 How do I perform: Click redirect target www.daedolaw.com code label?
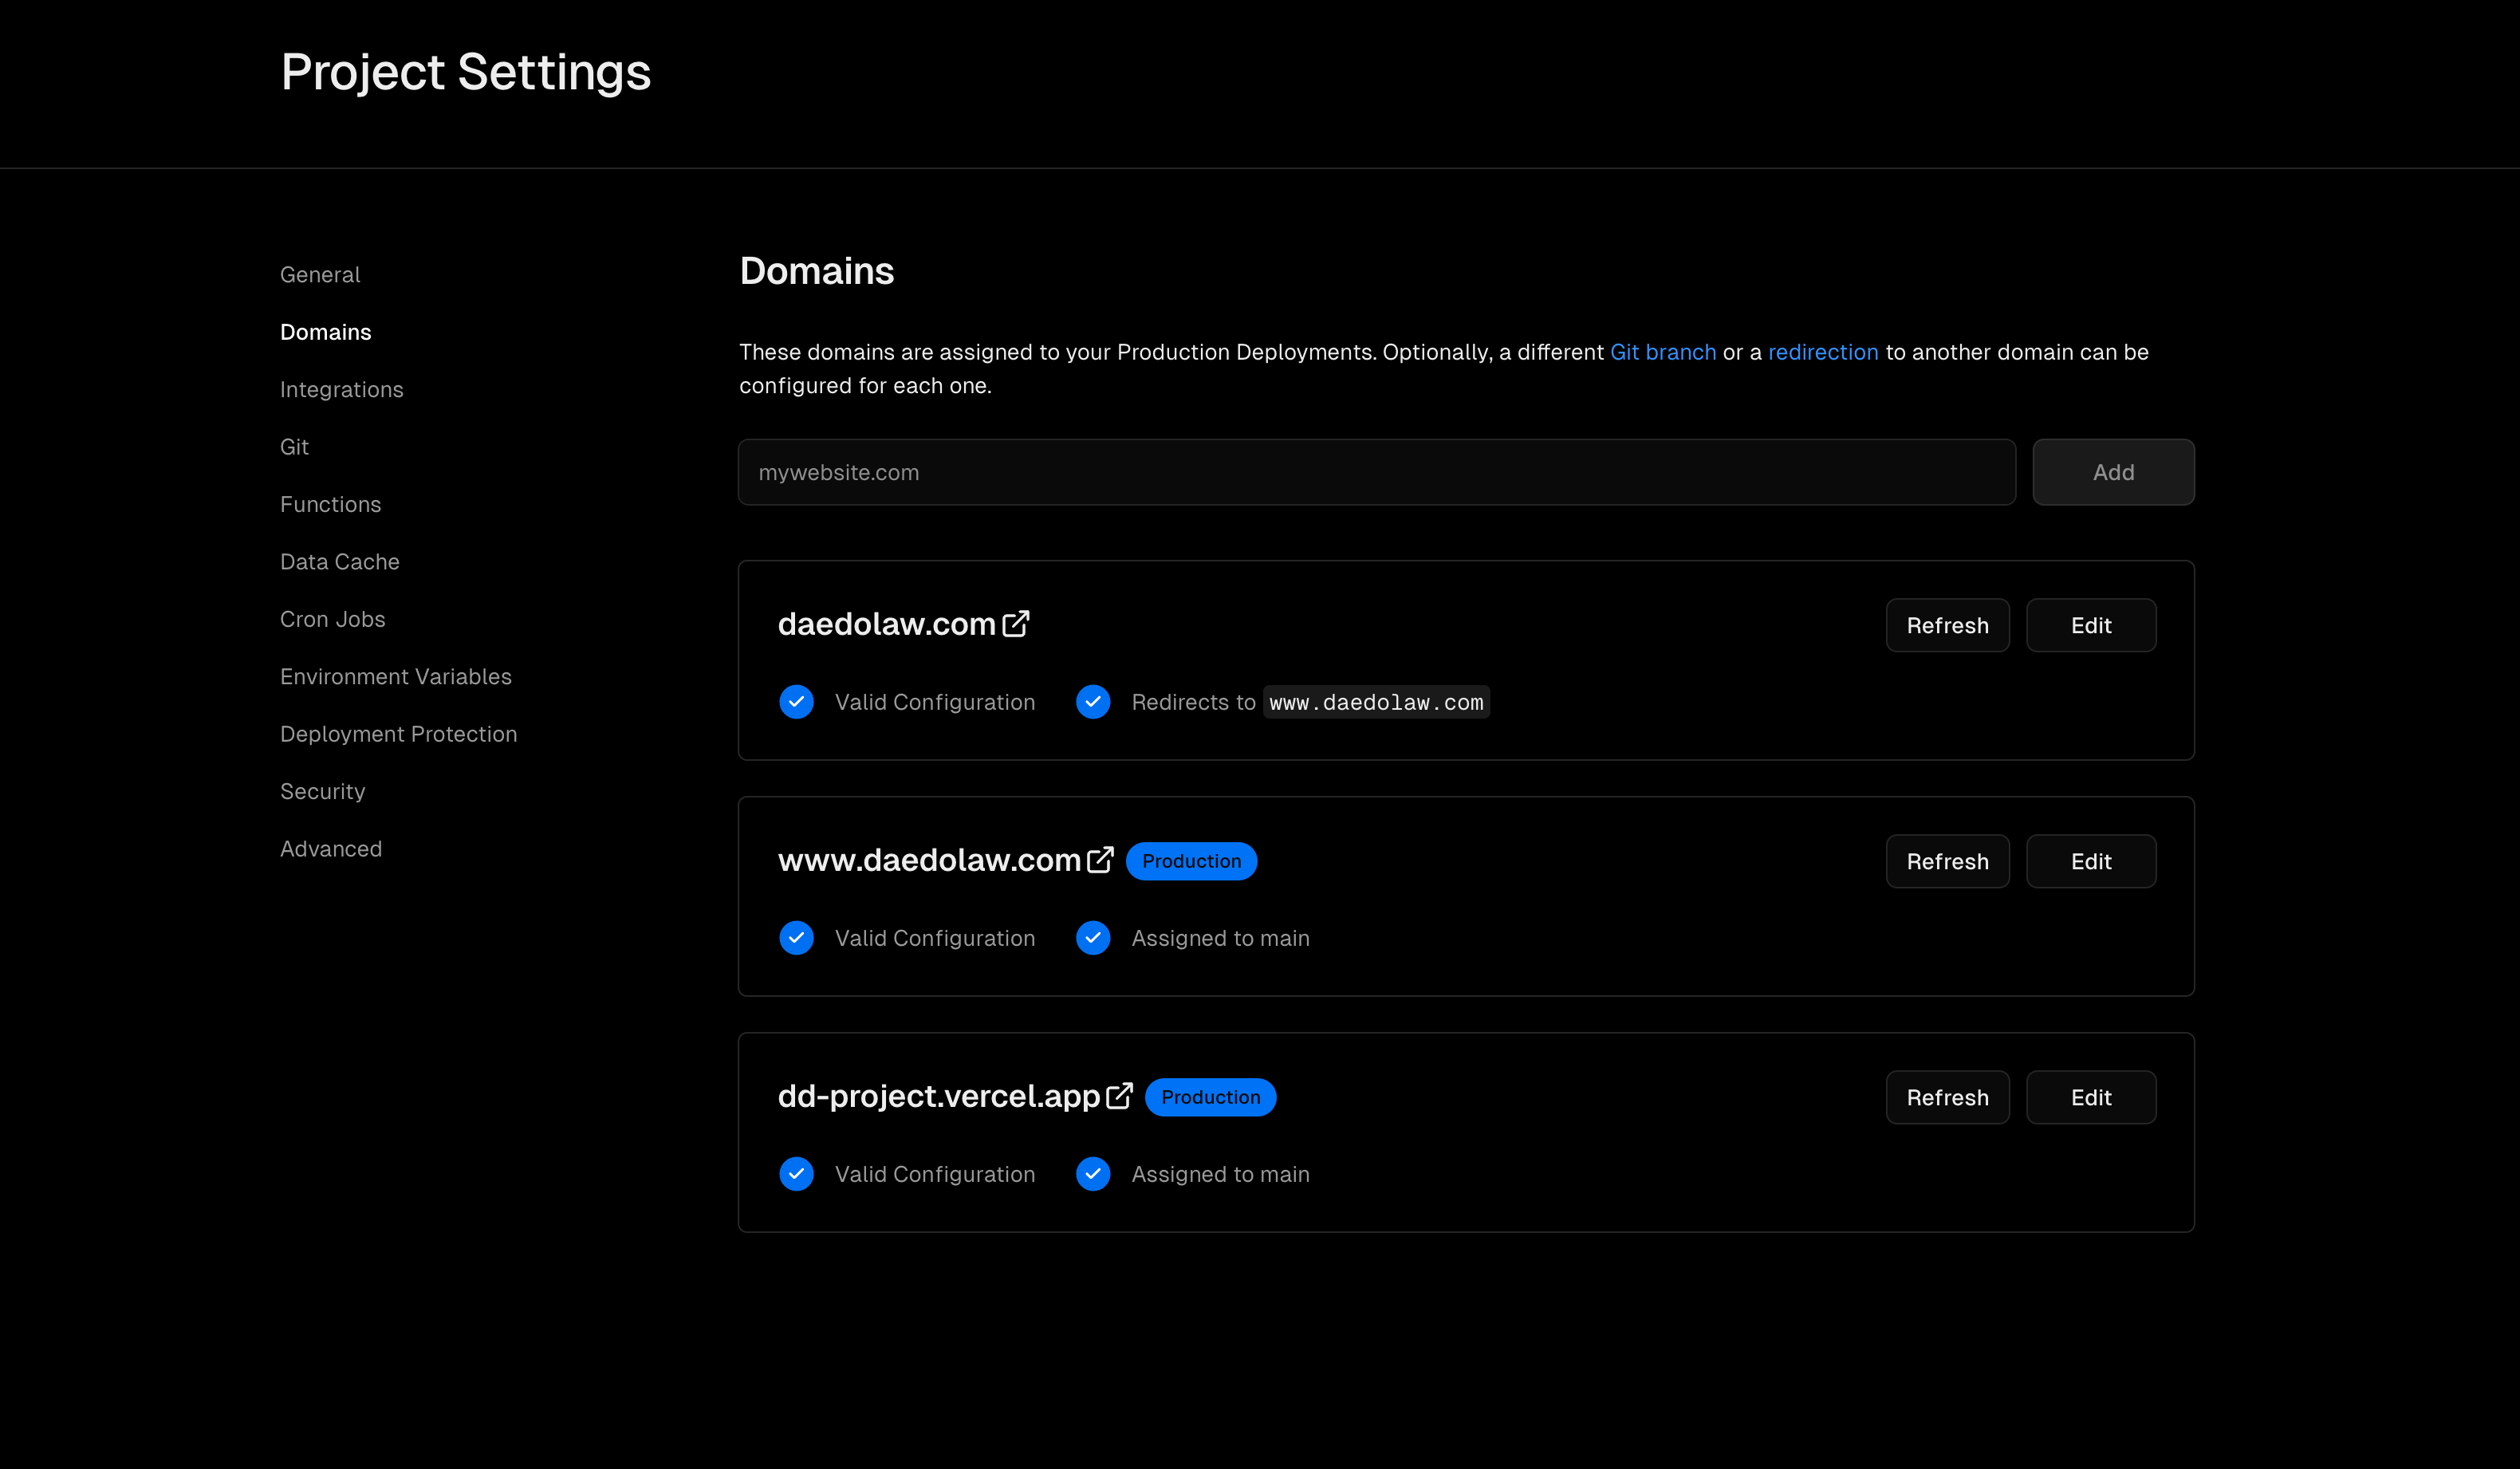click(1377, 702)
